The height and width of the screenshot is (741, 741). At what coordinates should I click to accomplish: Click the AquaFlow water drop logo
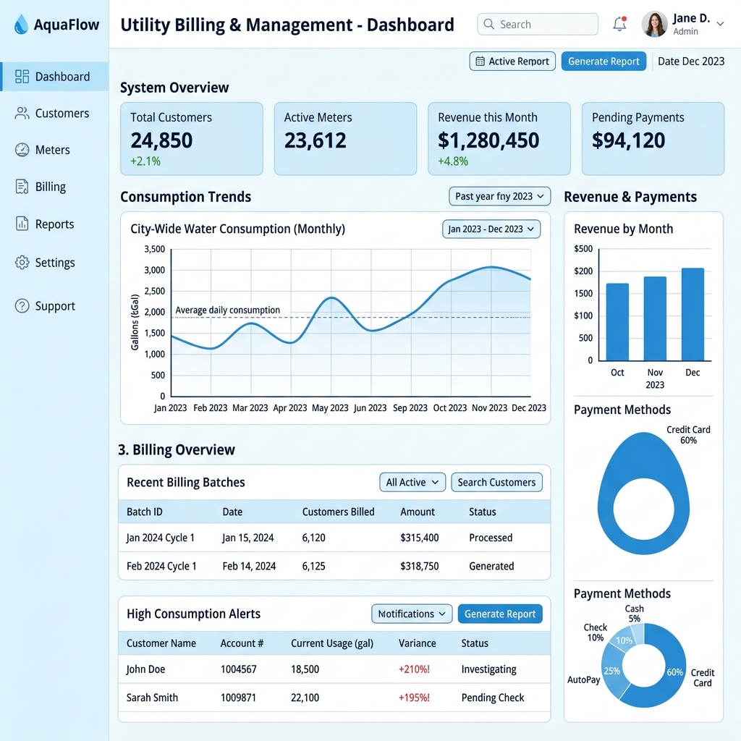[x=21, y=24]
